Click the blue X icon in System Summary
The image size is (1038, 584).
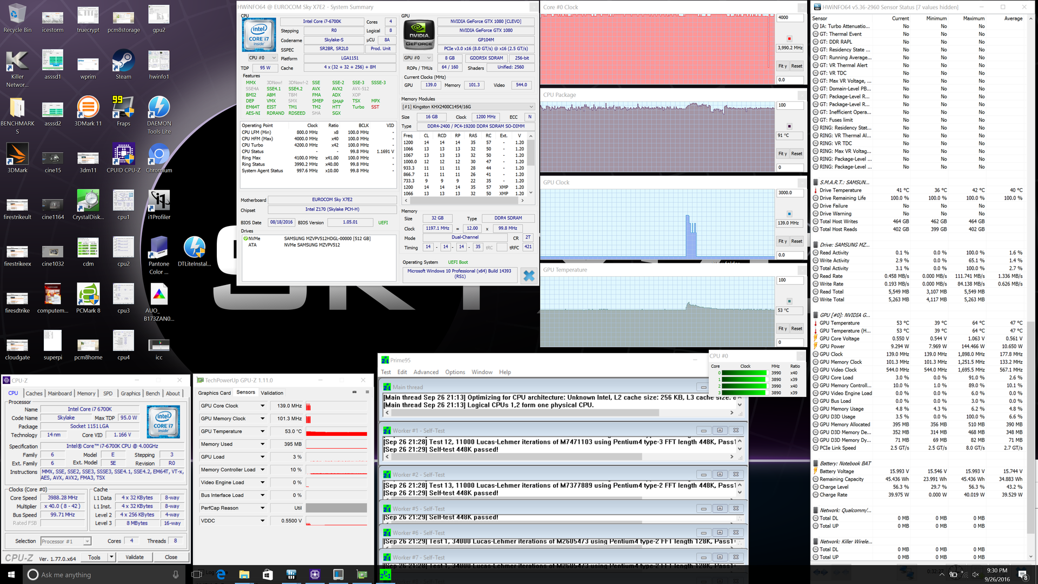[529, 276]
